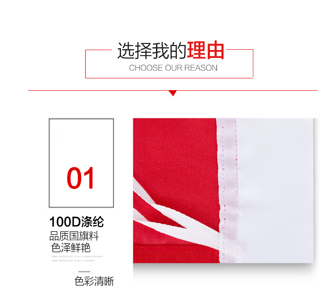
Task: Select the text 品质国旗料
Action: pos(74,236)
